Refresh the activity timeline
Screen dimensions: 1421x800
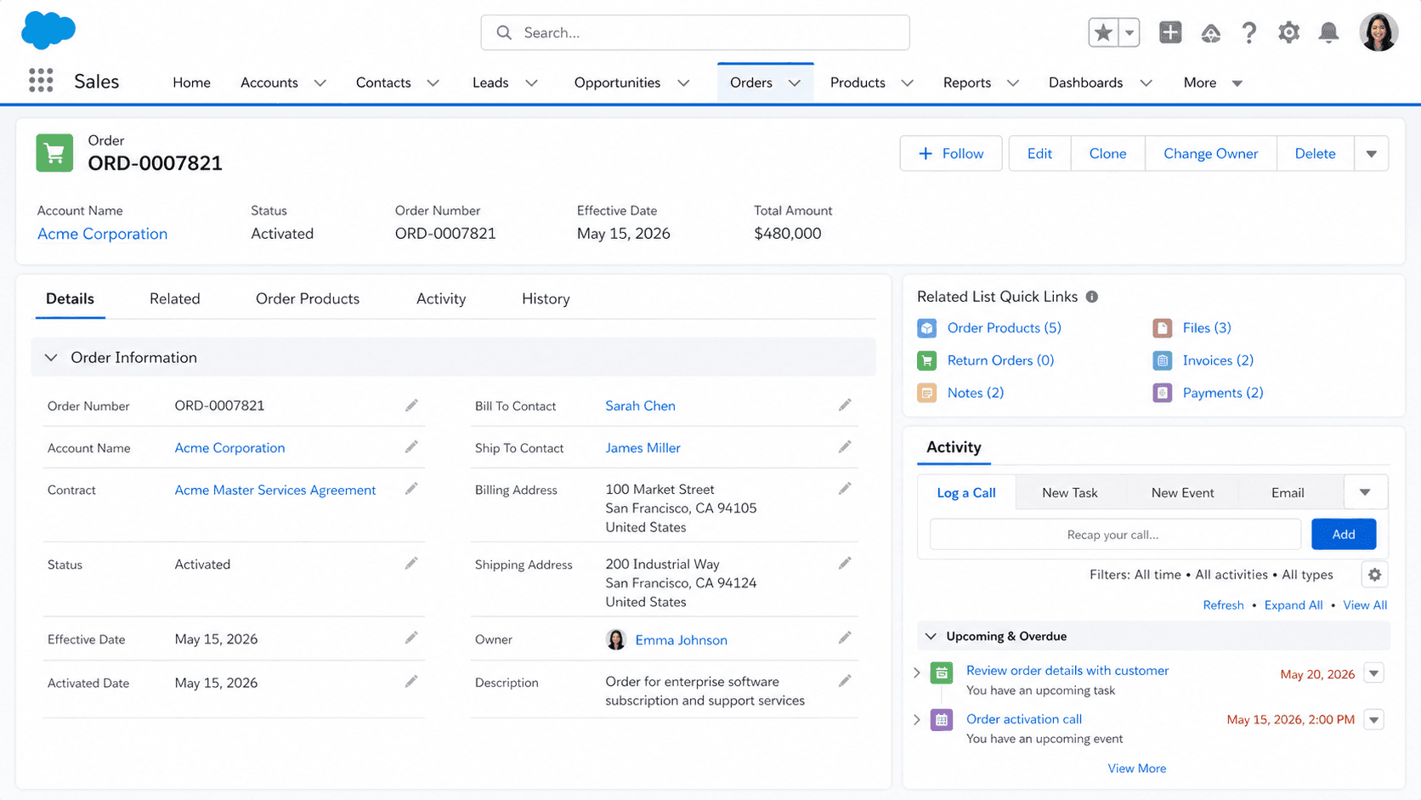(1223, 605)
